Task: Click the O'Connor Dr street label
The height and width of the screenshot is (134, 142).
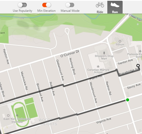Action: [x=70, y=54]
